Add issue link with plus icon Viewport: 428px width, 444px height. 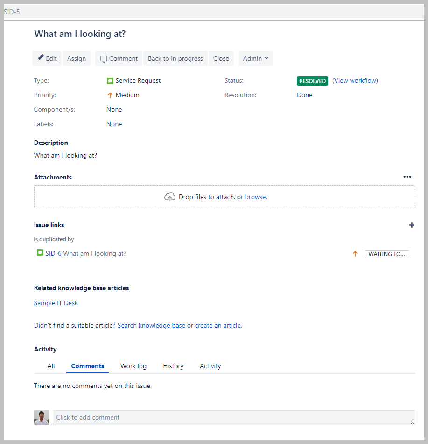[412, 225]
